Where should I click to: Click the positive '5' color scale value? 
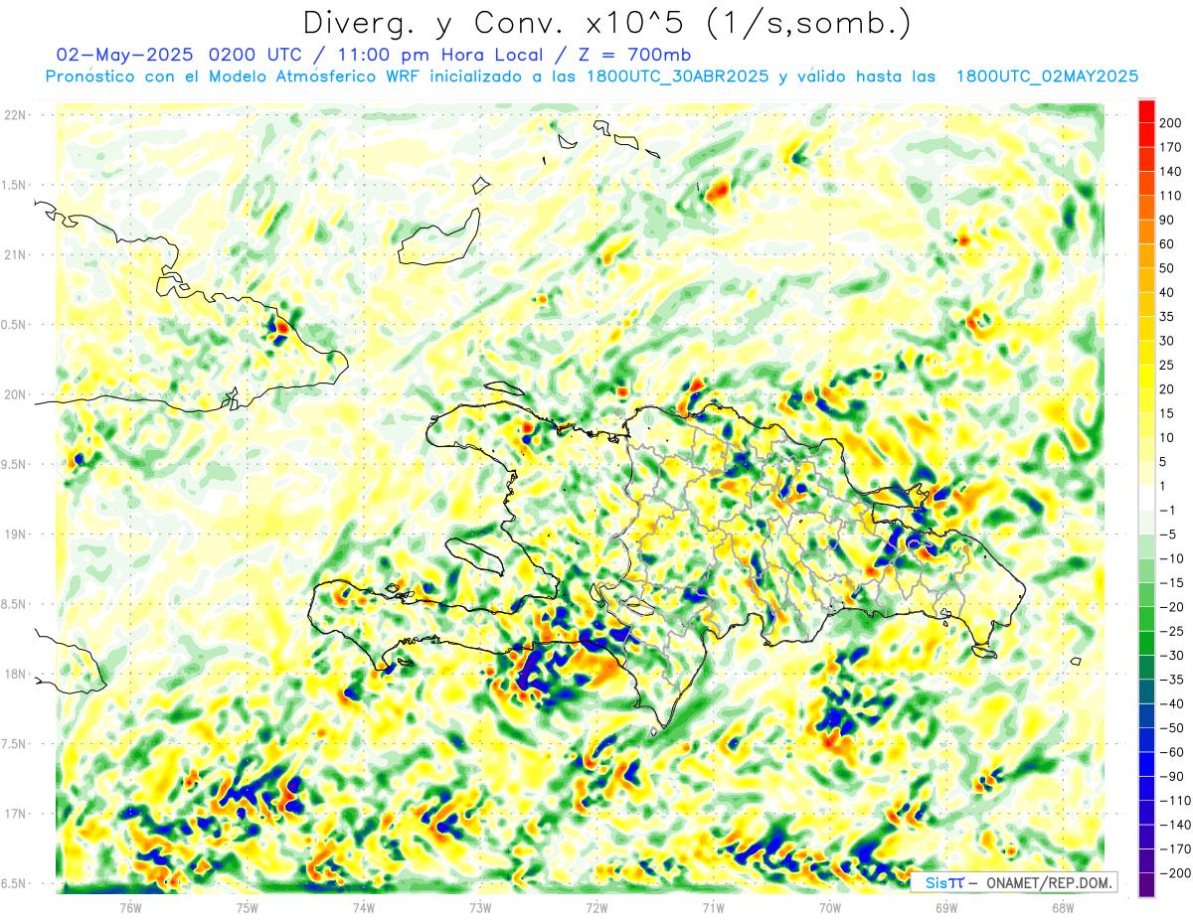click(1164, 462)
